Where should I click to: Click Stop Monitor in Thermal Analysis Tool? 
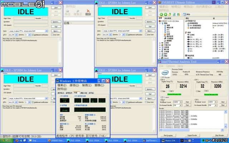click(x=219, y=135)
